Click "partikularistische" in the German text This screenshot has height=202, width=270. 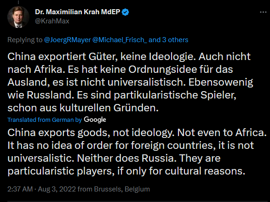[155, 95]
